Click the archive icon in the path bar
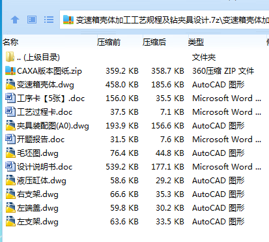 coord(68,20)
